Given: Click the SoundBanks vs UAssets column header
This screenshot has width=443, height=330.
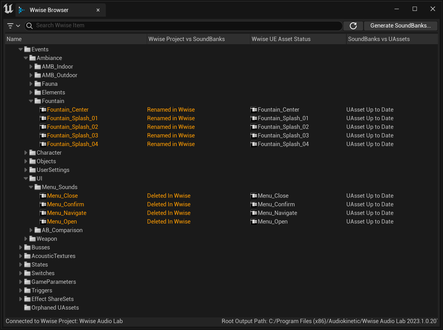Looking at the screenshot, I should [379, 39].
